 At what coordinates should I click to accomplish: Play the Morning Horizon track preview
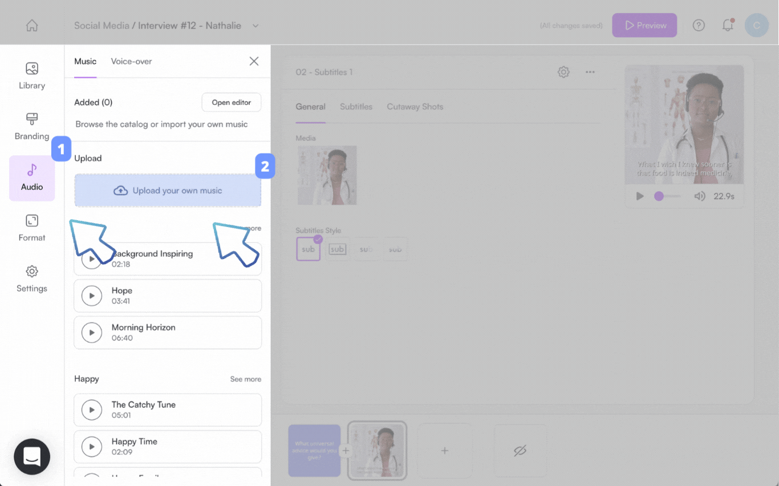point(92,333)
